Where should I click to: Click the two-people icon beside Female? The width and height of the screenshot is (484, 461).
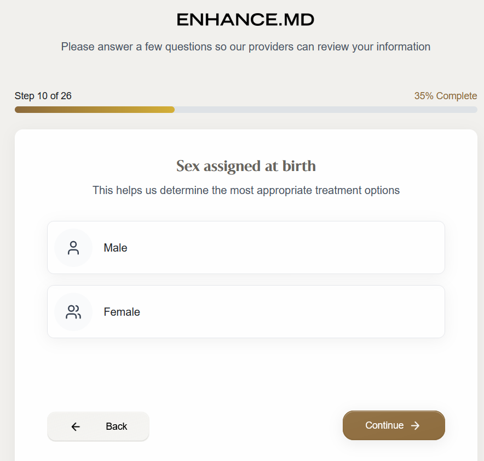click(x=73, y=312)
